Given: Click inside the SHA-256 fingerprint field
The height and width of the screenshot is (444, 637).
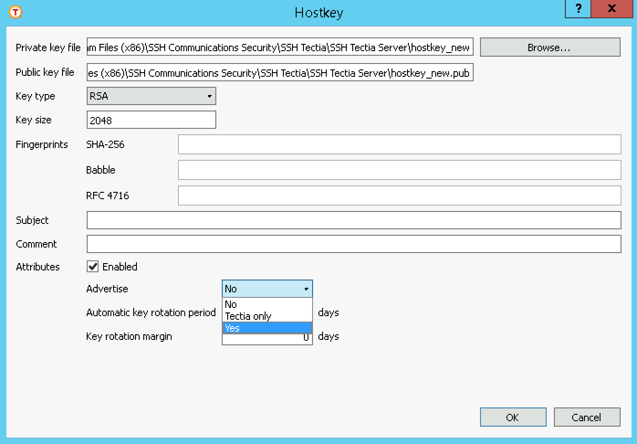Looking at the screenshot, I should [399, 144].
